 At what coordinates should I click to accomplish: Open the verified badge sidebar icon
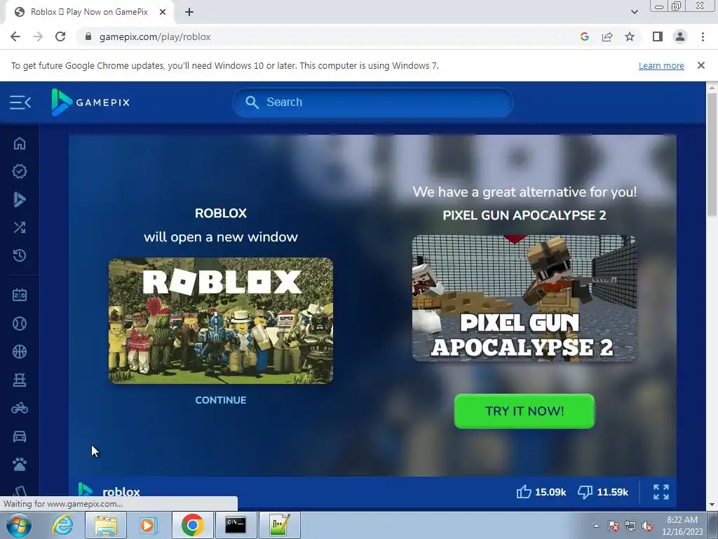[19, 171]
